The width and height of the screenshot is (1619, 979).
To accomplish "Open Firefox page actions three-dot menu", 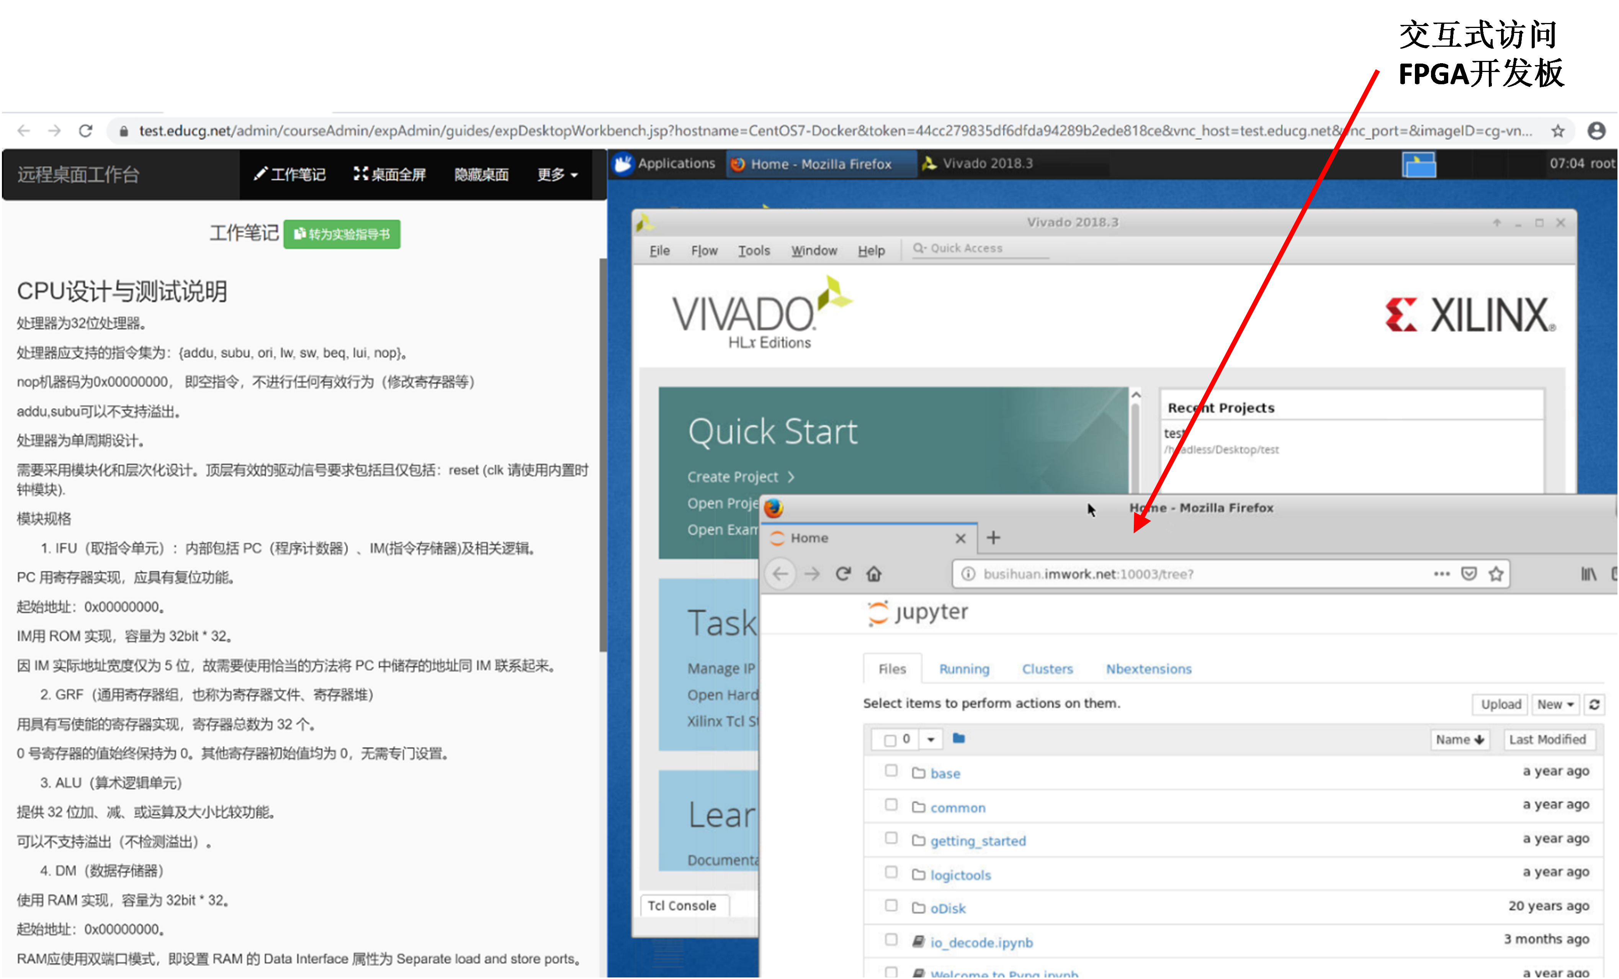I will (1442, 574).
